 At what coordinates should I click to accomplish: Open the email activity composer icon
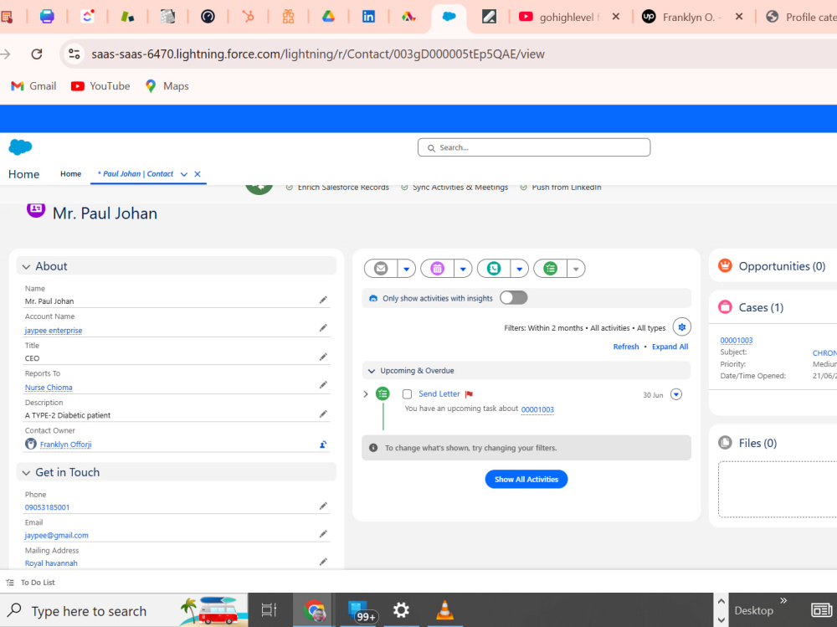[381, 268]
